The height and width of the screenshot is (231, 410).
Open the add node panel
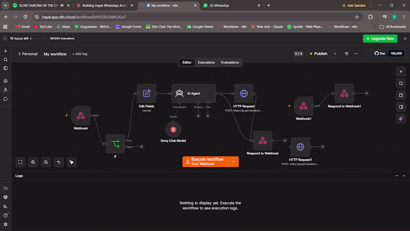[401, 72]
